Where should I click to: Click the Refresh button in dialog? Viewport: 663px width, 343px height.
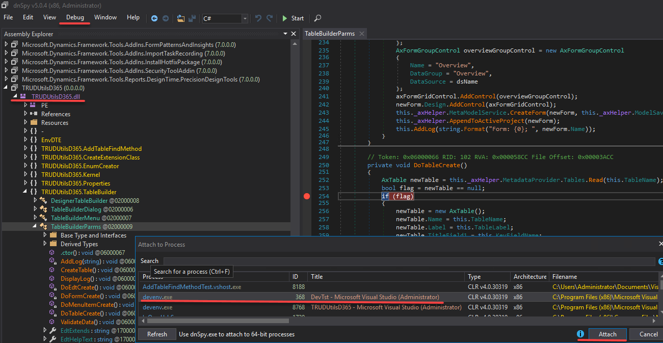[157, 334]
